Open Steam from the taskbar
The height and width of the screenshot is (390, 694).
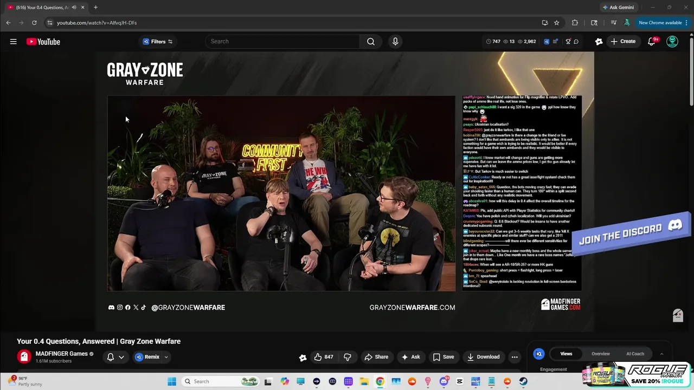[523, 381]
